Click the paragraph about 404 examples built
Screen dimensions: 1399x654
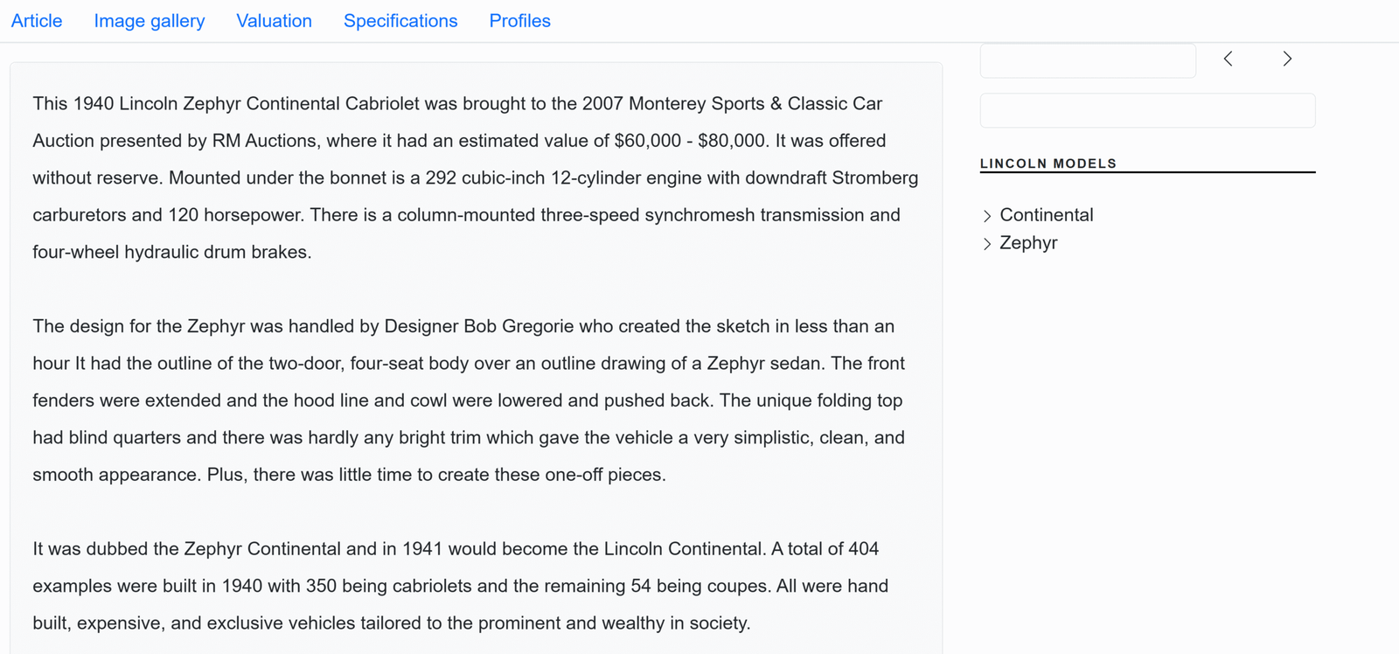coord(460,586)
